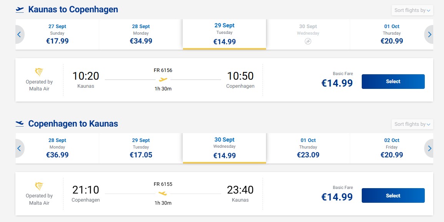Click the next dates arrow for Copenhagen to Kaunas
Viewport: 444px width, 222px height.
(x=429, y=148)
